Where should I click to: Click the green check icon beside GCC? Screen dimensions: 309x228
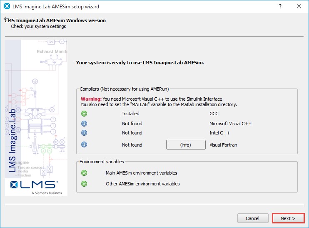coord(84,114)
